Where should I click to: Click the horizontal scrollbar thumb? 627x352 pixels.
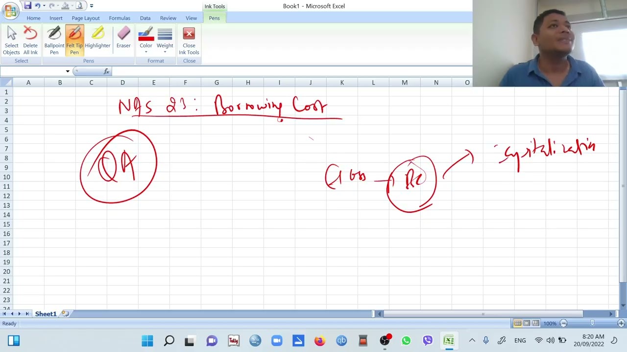click(483, 314)
